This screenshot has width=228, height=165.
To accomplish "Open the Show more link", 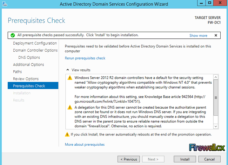I will 198,36.
